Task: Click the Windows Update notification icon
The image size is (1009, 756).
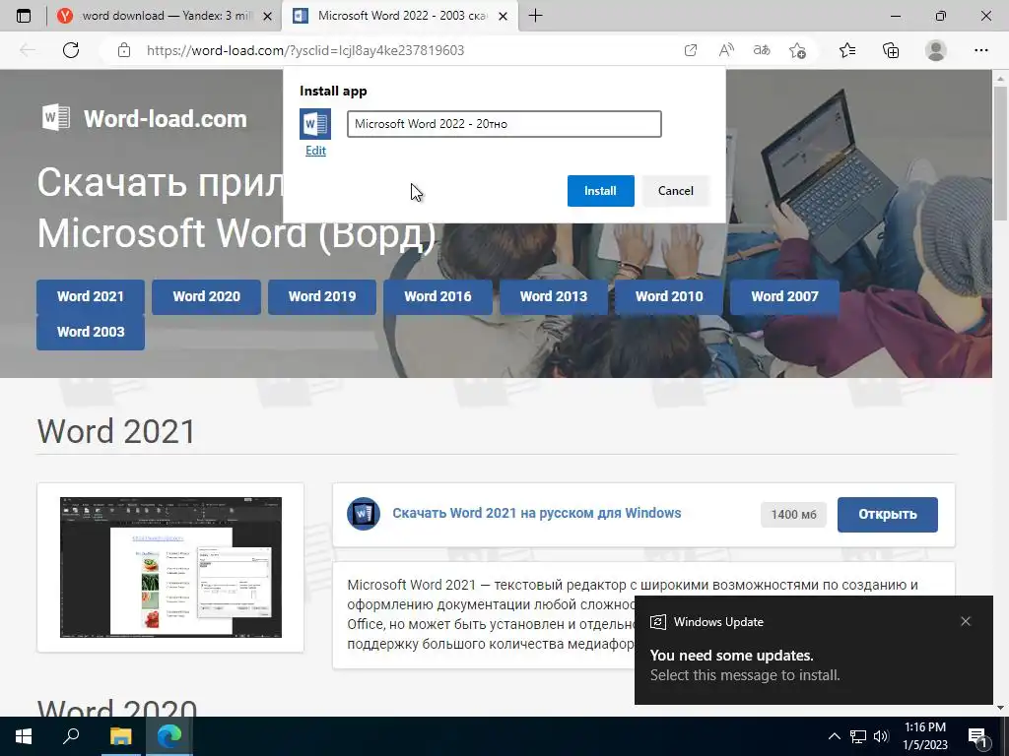Action: coord(657,622)
